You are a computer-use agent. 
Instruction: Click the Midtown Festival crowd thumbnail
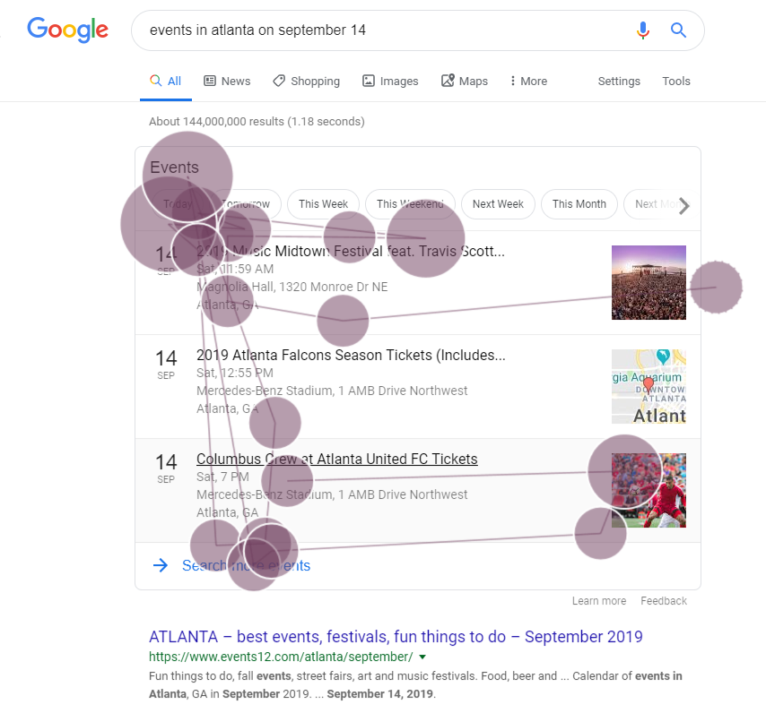pyautogui.click(x=648, y=282)
